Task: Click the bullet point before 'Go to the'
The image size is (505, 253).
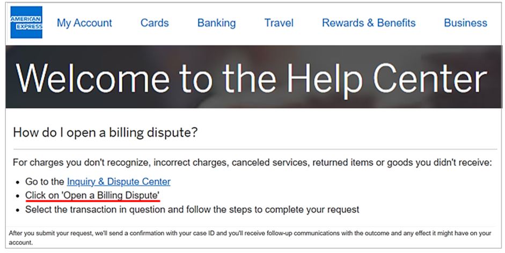Action: point(18,182)
